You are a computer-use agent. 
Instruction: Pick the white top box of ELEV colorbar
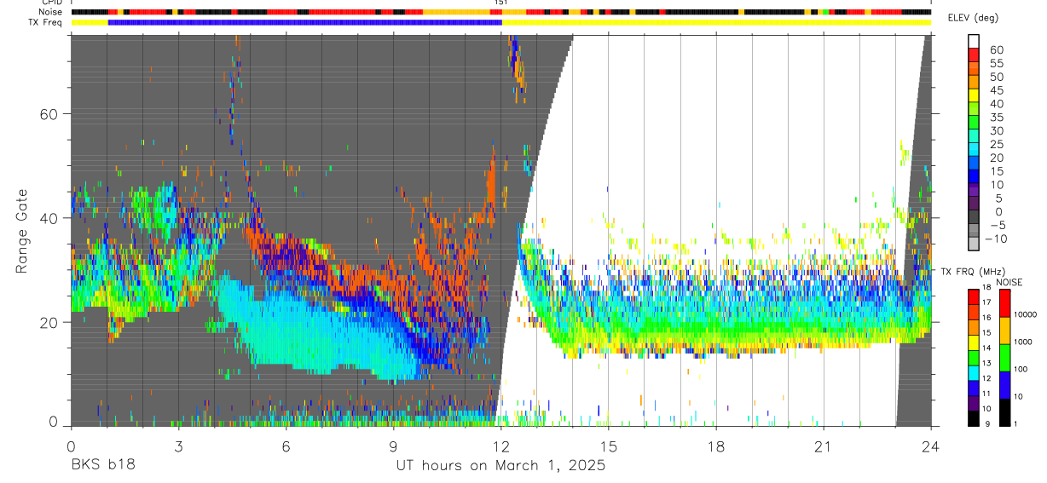tap(974, 41)
